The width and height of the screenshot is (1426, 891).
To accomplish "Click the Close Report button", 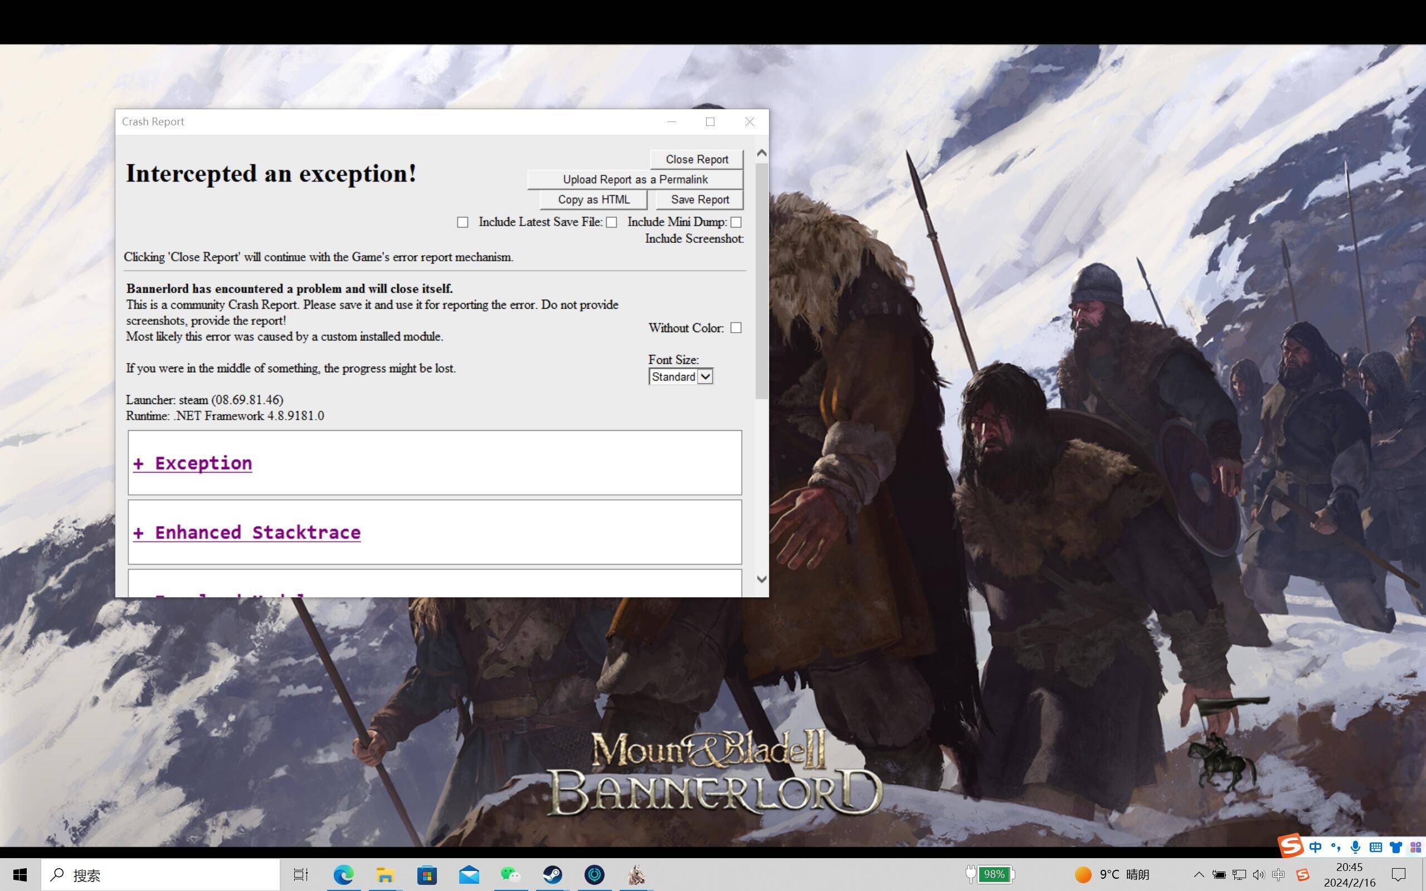I will click(697, 160).
